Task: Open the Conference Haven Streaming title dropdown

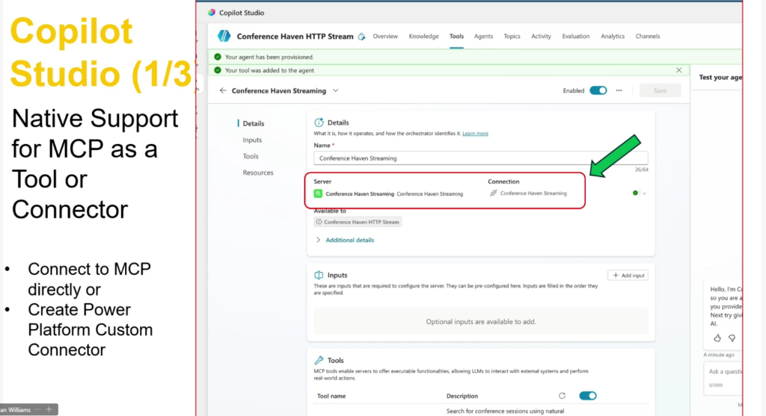Action: [335, 90]
